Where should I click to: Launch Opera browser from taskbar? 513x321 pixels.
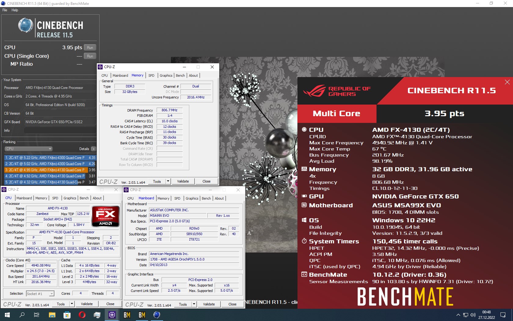click(82, 315)
